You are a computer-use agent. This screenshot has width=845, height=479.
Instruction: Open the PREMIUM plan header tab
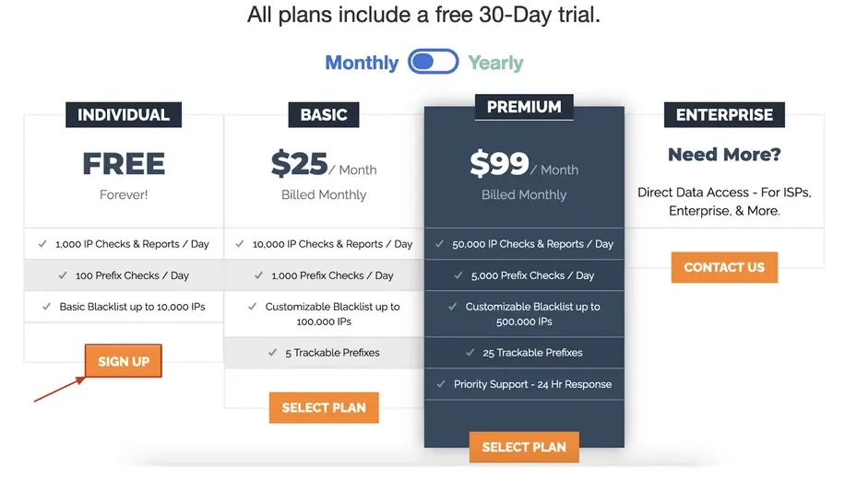point(524,107)
